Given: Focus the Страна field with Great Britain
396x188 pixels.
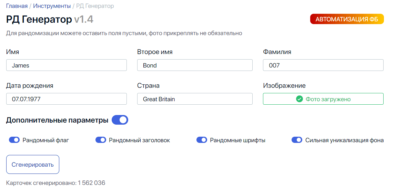Looking at the screenshot, I should tap(195, 99).
